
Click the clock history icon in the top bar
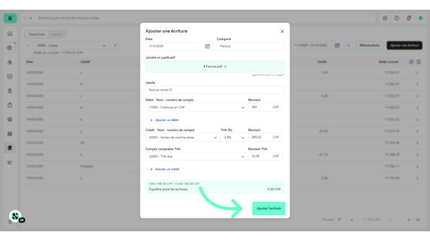pyautogui.click(x=397, y=18)
